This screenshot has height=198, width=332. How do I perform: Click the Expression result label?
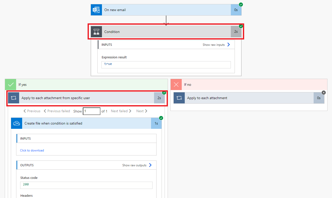pos(114,57)
